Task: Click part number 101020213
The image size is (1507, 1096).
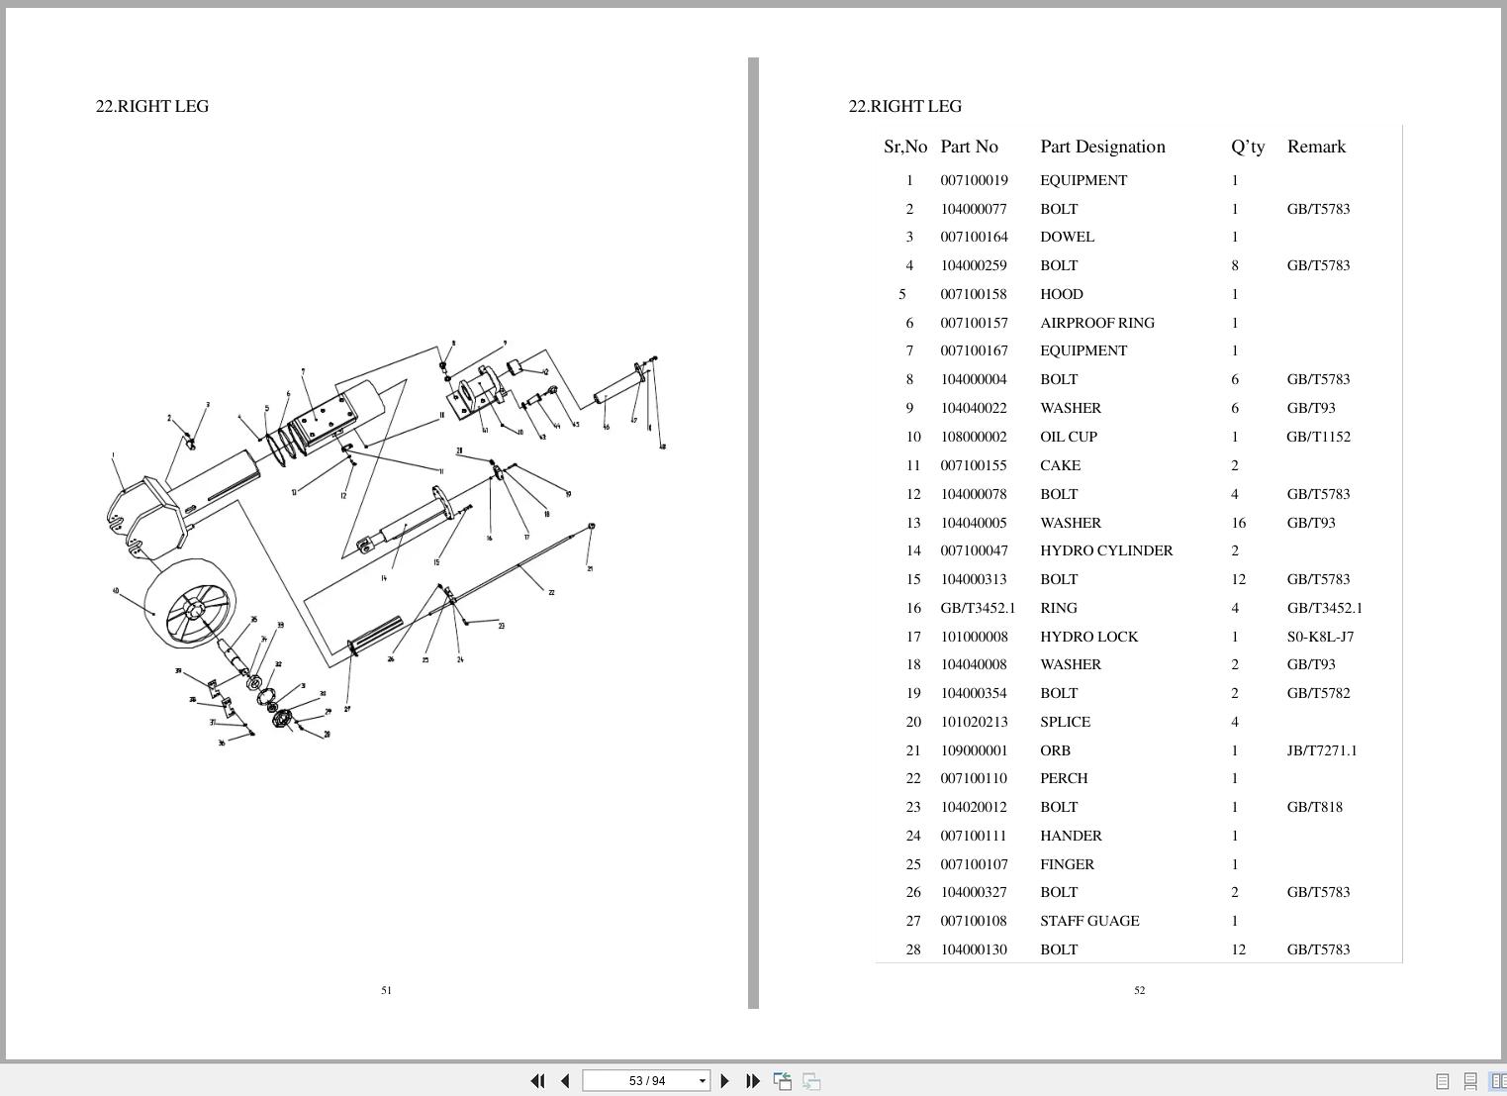Action: click(x=974, y=722)
